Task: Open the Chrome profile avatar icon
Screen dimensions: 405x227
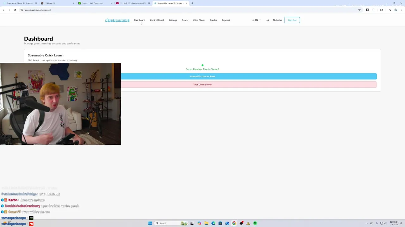Action: (x=396, y=10)
